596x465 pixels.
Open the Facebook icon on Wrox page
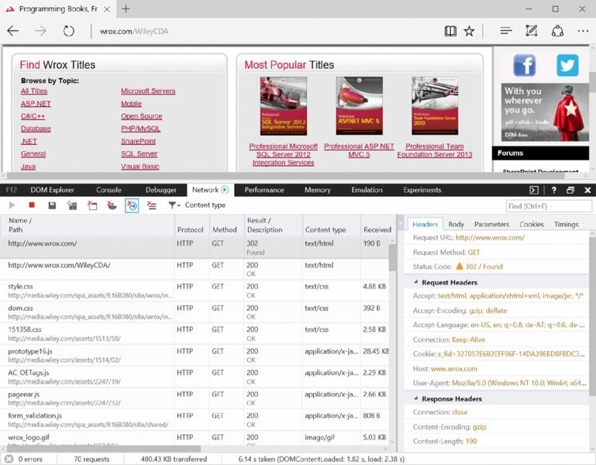pos(524,65)
